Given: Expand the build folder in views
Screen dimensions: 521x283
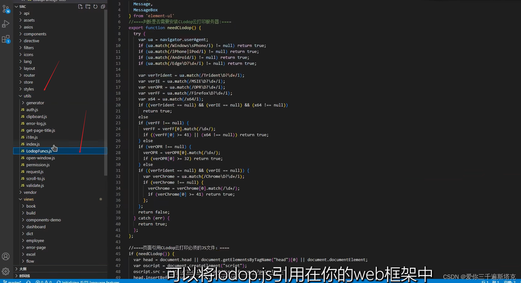Looking at the screenshot, I should click(60, 213).
